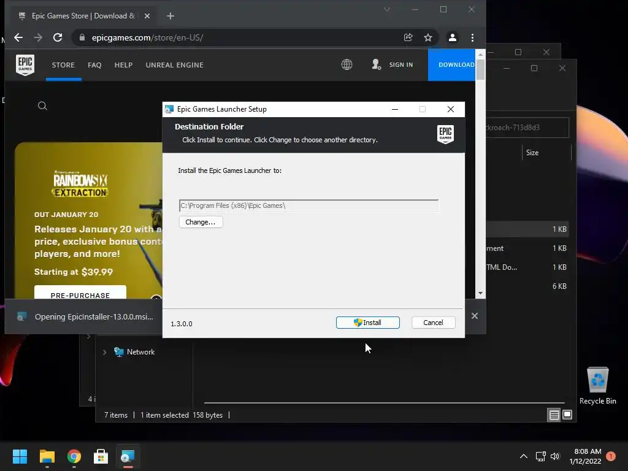Cancel the Epic Games Launcher Setup
Viewport: 628px width, 471px height.
pyautogui.click(x=433, y=323)
